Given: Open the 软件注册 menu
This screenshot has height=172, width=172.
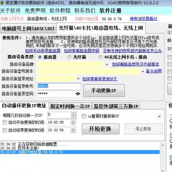Looking at the screenshot, I should pos(110,11).
